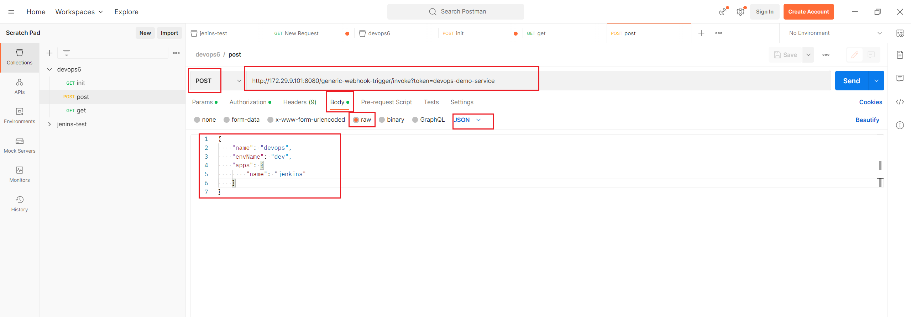
Task: Open the Environments sidebar panel
Action: (20, 116)
